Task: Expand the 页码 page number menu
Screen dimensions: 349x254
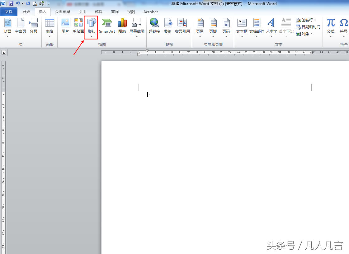Action: point(226,27)
